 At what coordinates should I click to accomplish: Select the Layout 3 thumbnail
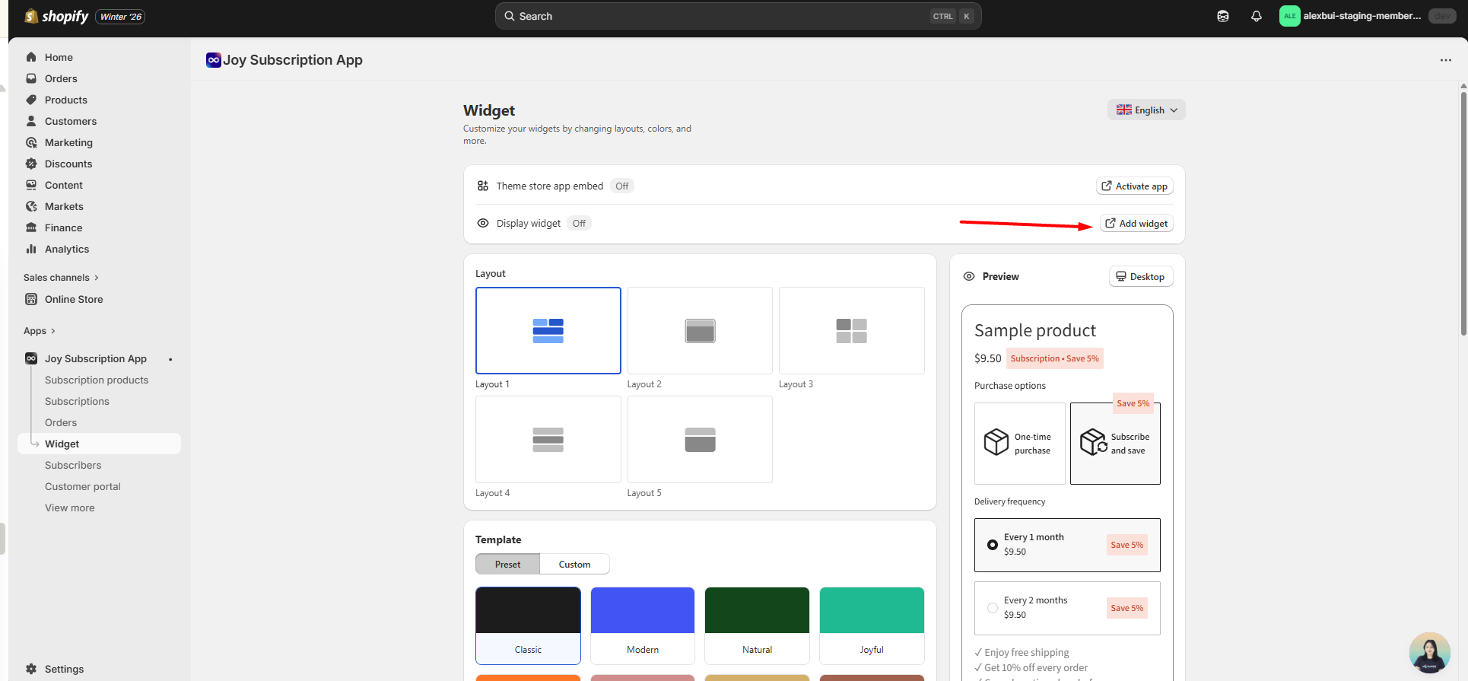click(x=851, y=331)
